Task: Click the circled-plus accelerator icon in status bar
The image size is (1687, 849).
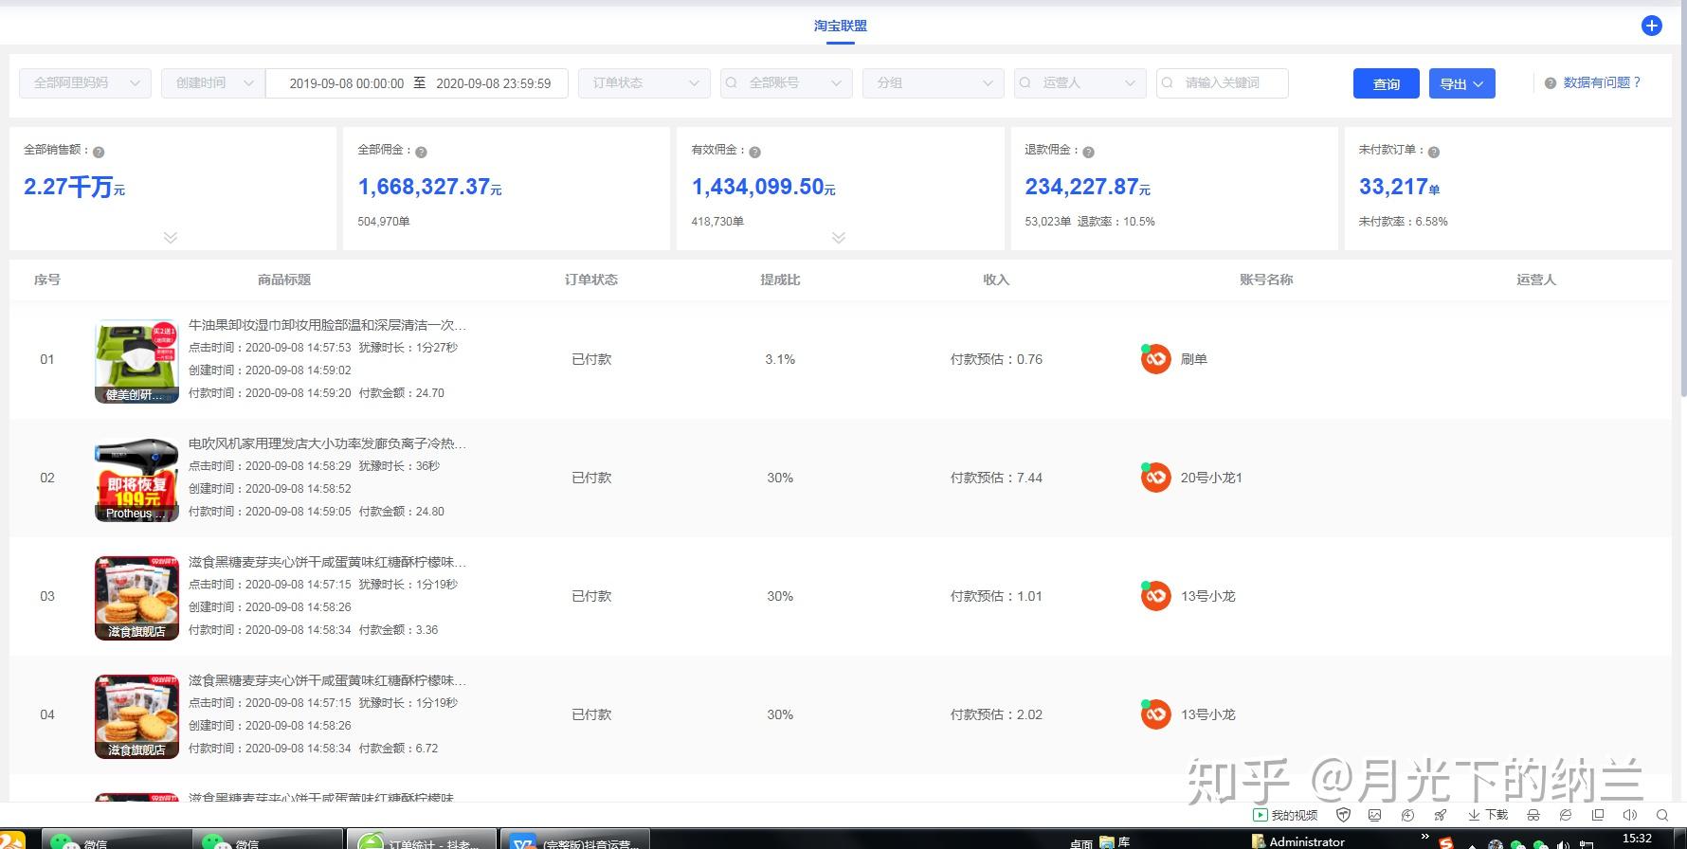Action: [x=1407, y=815]
